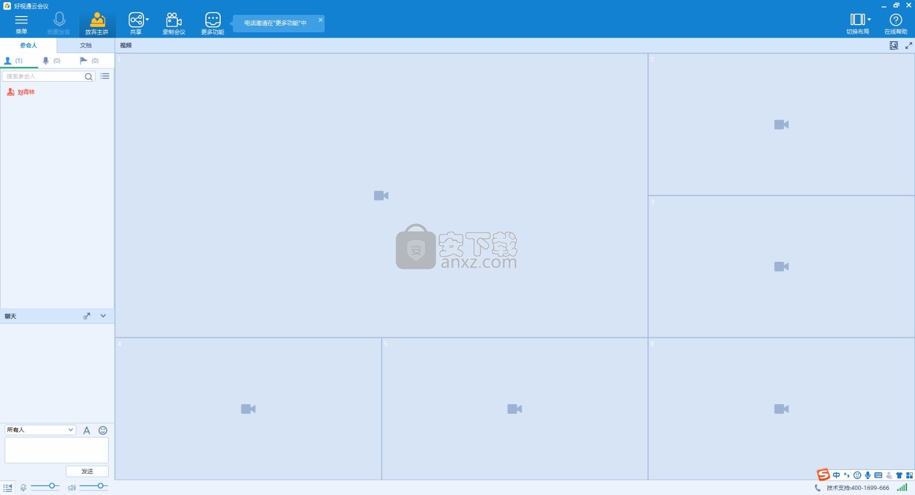This screenshot has width=915, height=495.
Task: Show flagged attendees filter (0)
Action: (89, 61)
